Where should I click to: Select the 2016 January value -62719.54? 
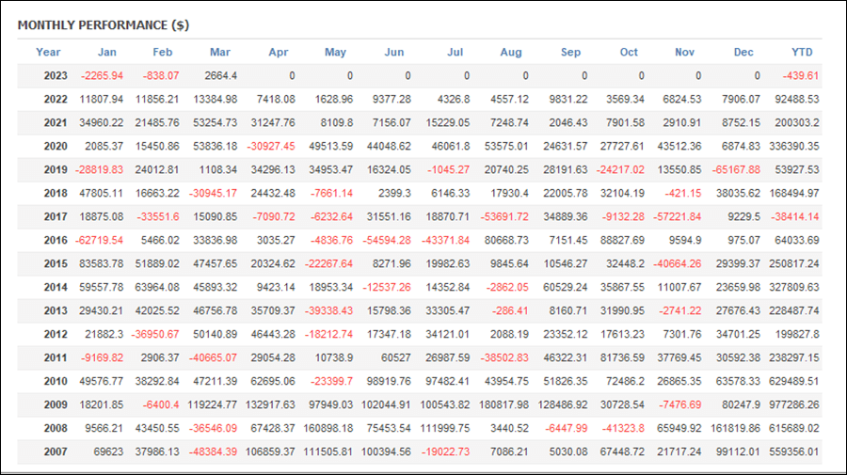tap(99, 240)
